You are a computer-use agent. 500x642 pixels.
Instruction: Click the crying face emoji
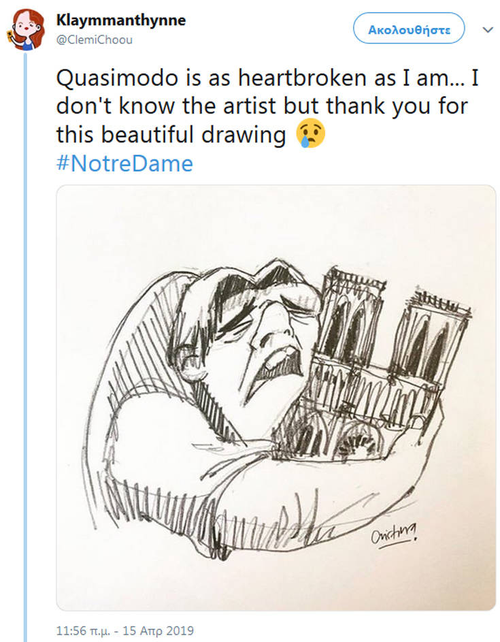[x=311, y=134]
